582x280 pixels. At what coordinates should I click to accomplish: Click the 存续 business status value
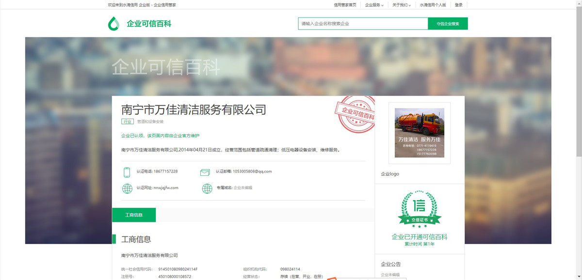tap(301, 277)
